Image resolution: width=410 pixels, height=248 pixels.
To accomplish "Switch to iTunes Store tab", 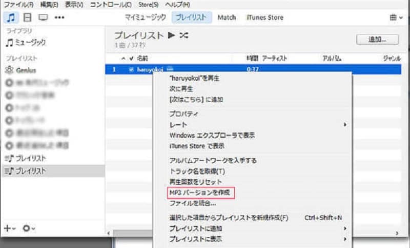I will [x=265, y=17].
